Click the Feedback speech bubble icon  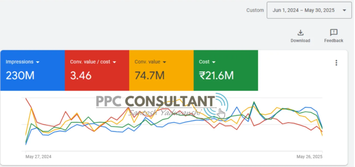[x=334, y=33]
